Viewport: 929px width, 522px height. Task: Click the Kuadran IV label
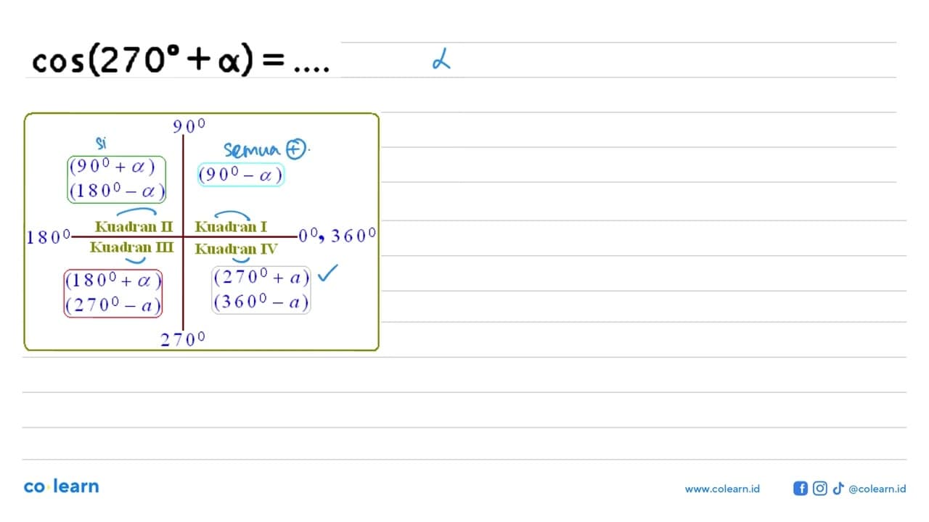(237, 249)
